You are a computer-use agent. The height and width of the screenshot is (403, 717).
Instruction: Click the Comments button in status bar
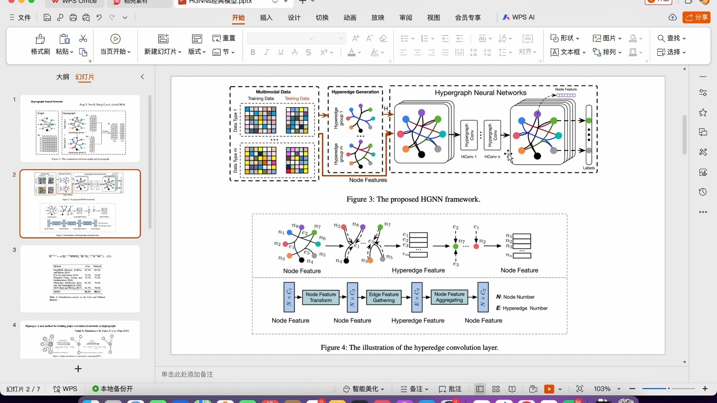(x=450, y=389)
